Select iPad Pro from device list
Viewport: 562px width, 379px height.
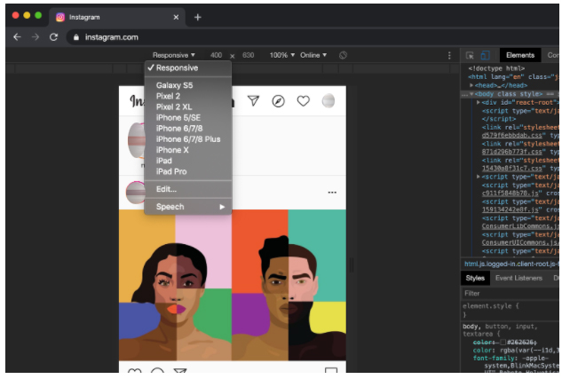(188, 171)
